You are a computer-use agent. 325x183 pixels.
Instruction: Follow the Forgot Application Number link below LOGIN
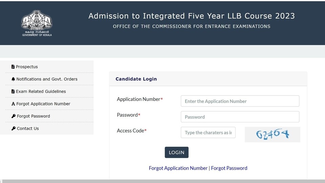tap(178, 168)
